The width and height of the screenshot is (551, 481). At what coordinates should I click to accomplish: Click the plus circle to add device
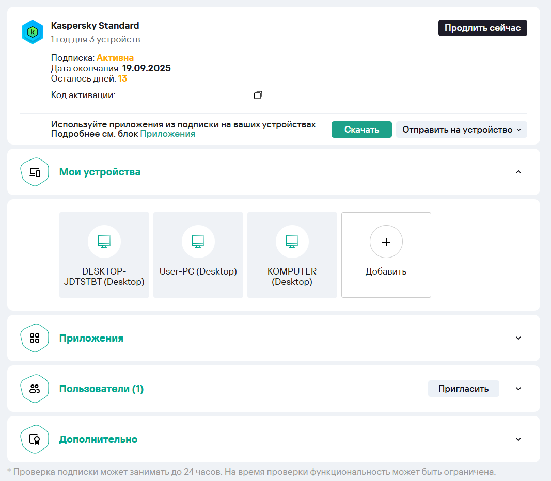tap(386, 242)
